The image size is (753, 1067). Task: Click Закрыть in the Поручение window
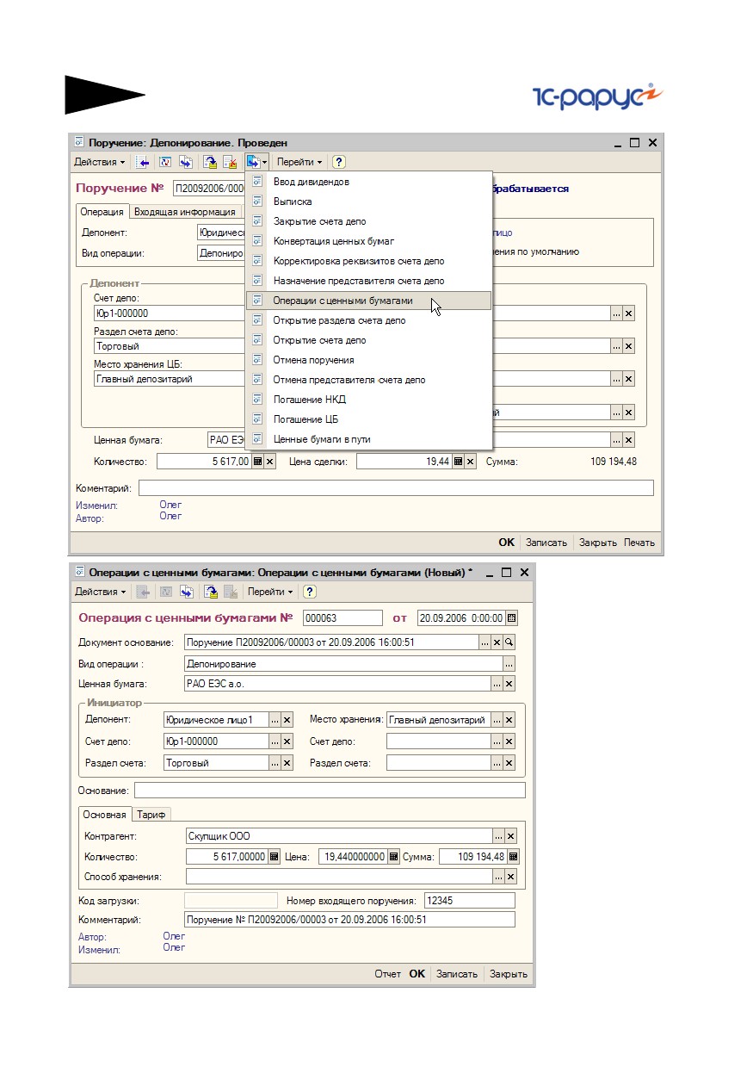click(598, 543)
